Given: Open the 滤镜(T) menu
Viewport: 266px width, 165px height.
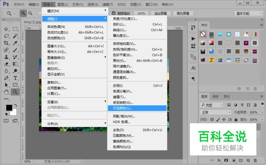Looking at the screenshot, I should 108,4.
